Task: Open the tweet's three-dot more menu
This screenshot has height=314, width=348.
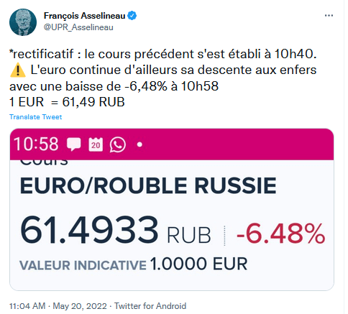Action: click(x=329, y=16)
